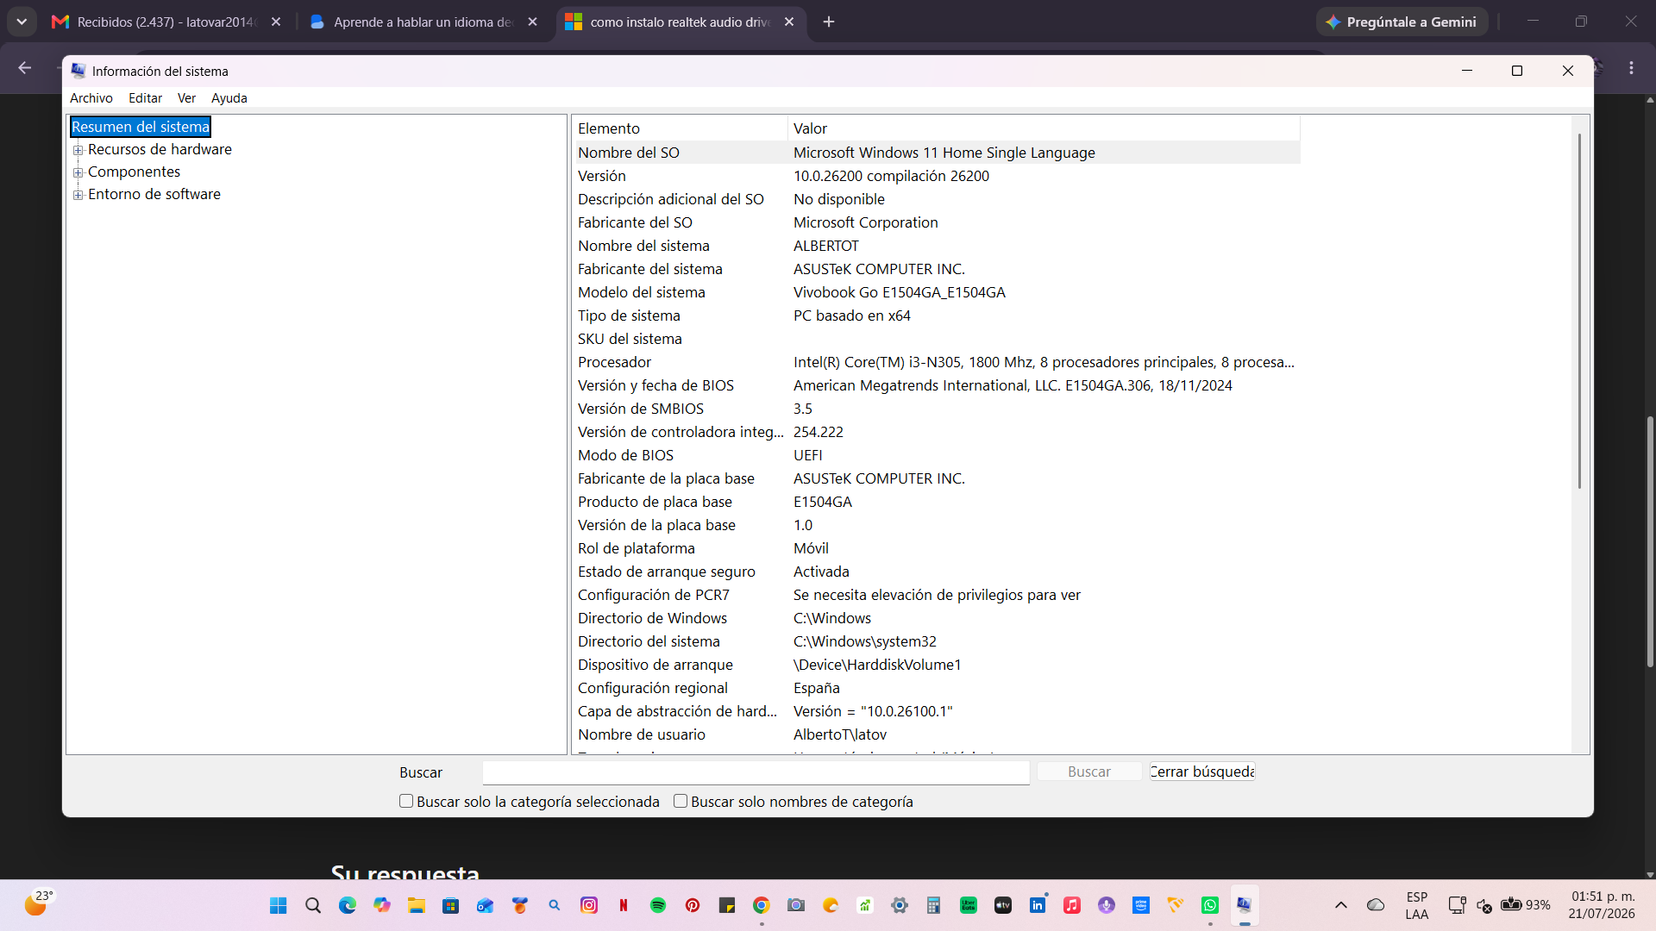
Task: Open the Editar menu
Action: pos(145,98)
